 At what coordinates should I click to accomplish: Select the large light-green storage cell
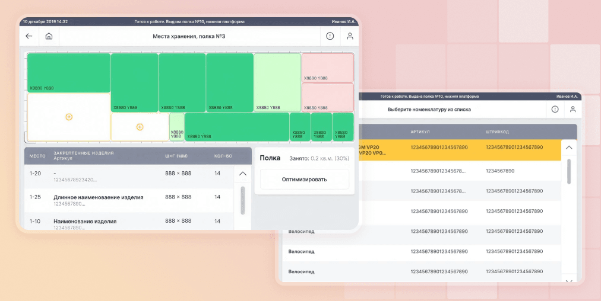point(277,82)
